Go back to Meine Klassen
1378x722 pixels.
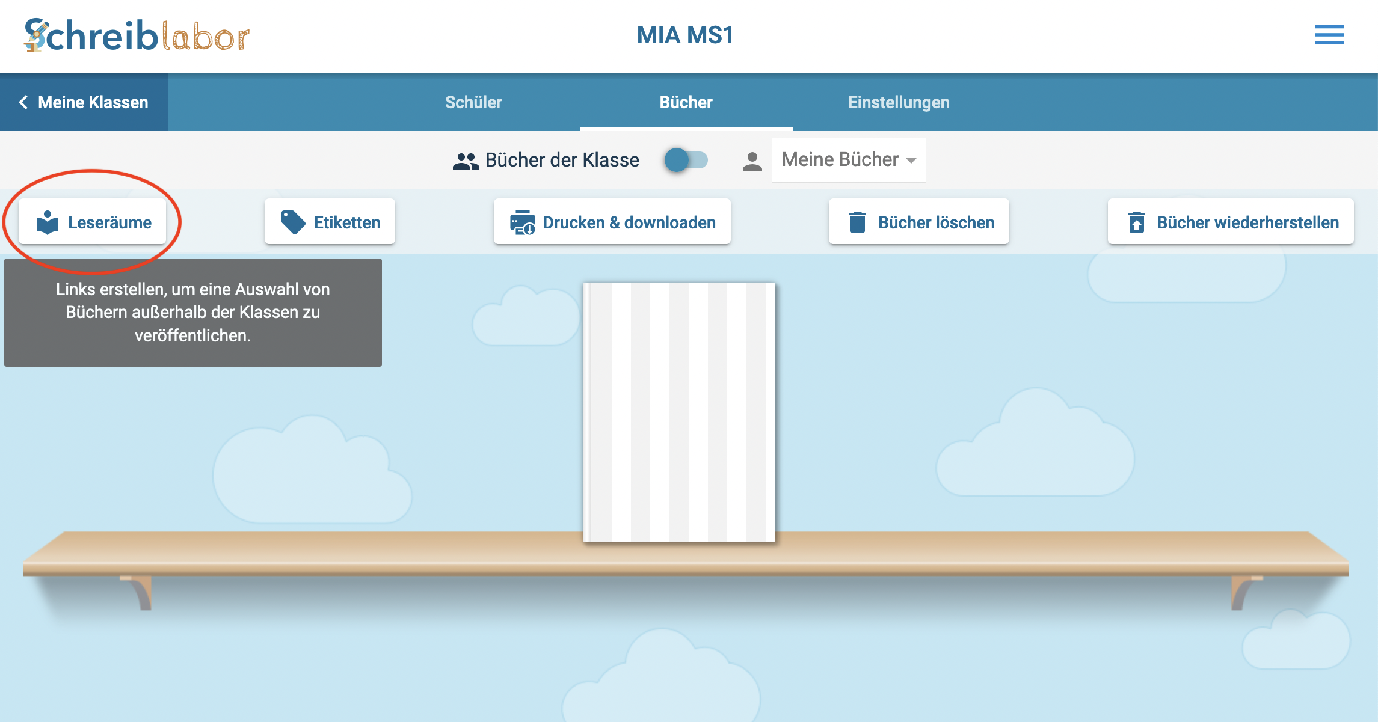coord(84,102)
